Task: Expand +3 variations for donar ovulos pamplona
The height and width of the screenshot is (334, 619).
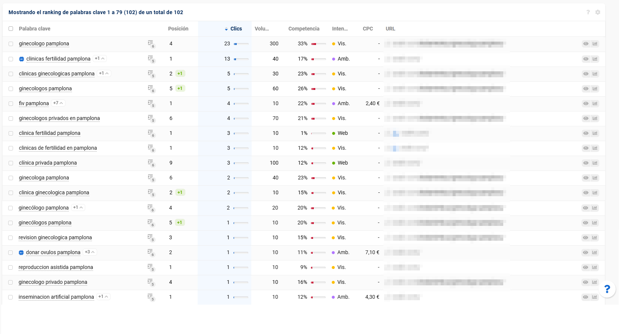Action: tap(90, 252)
